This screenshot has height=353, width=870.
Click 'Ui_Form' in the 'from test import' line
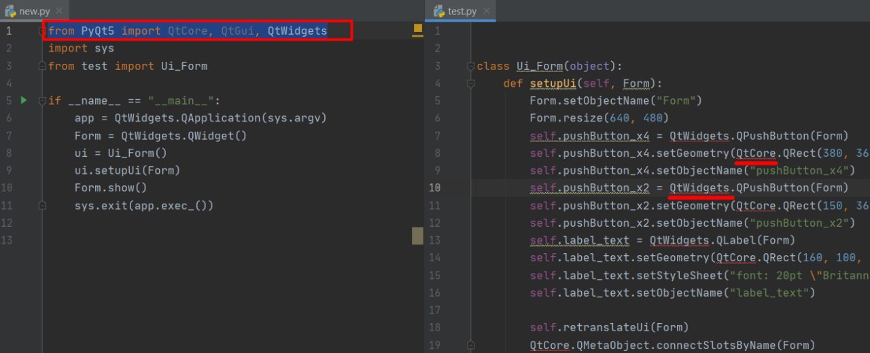tap(184, 66)
